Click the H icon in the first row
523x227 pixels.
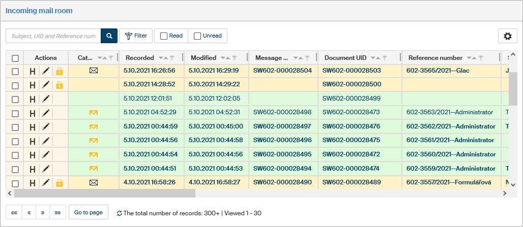click(x=33, y=71)
